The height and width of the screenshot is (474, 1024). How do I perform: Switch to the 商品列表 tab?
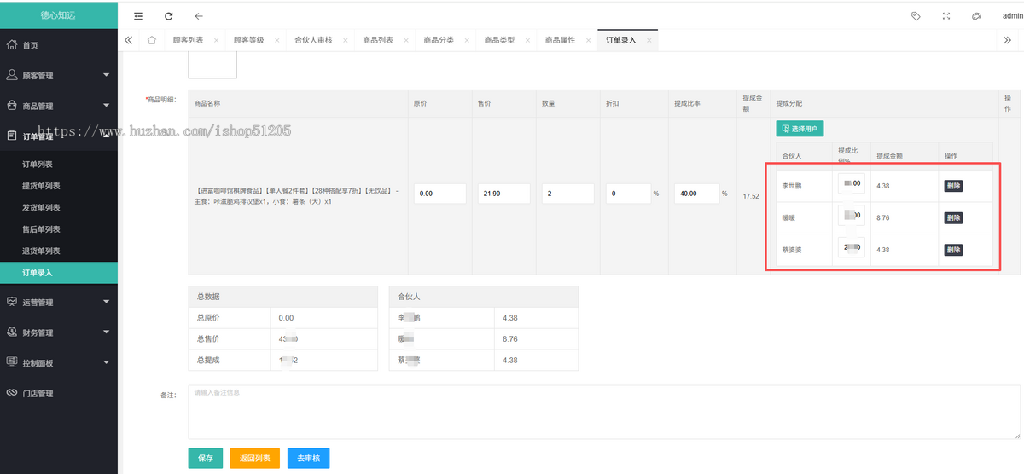click(x=378, y=40)
